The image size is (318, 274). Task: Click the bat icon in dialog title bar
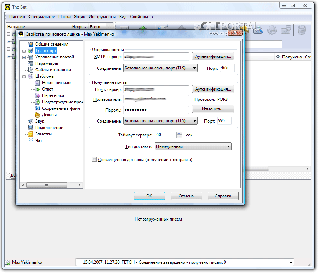[x=21, y=34]
